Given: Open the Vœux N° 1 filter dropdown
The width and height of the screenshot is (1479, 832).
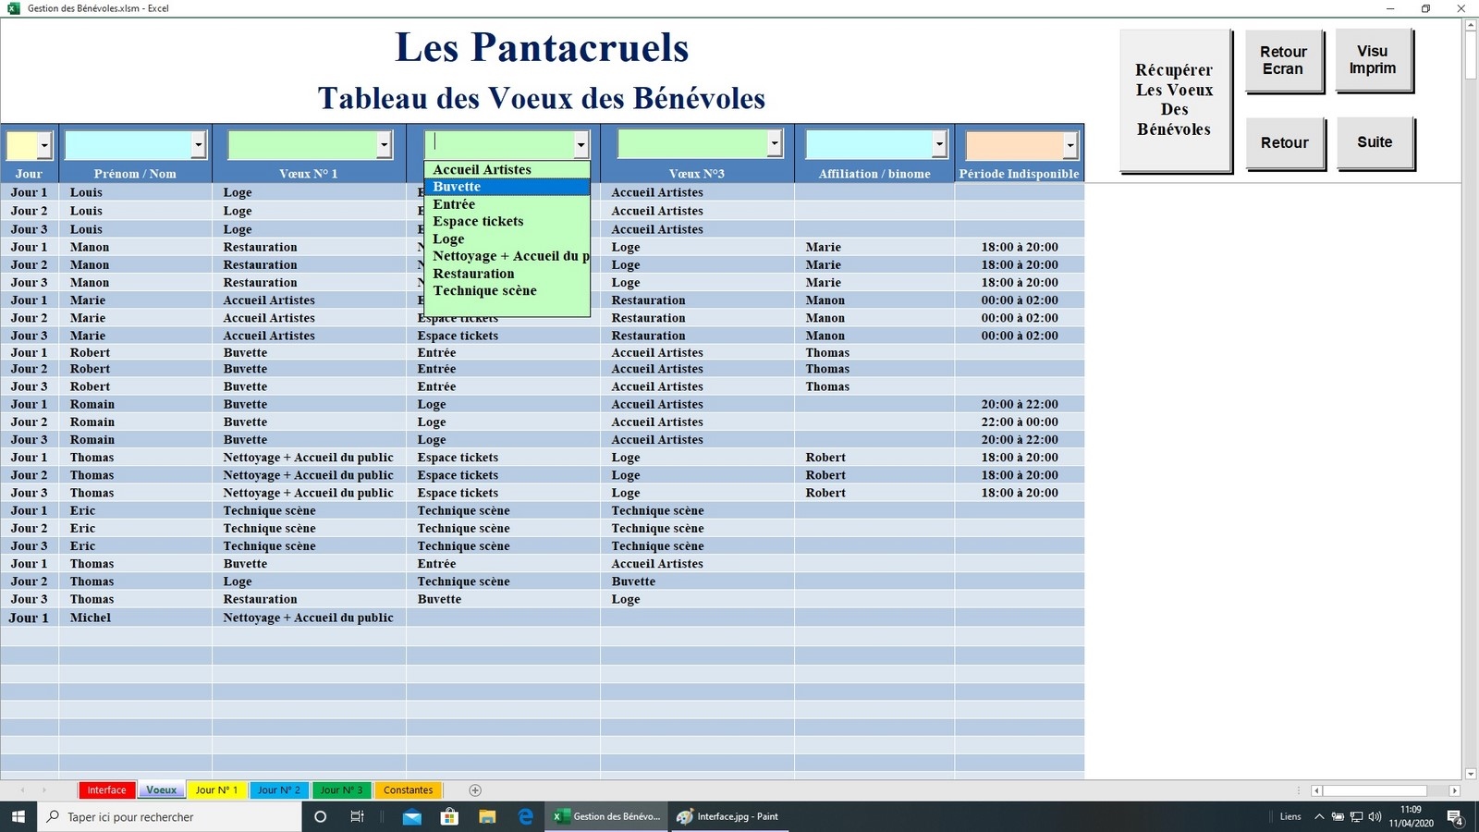Looking at the screenshot, I should click(385, 145).
